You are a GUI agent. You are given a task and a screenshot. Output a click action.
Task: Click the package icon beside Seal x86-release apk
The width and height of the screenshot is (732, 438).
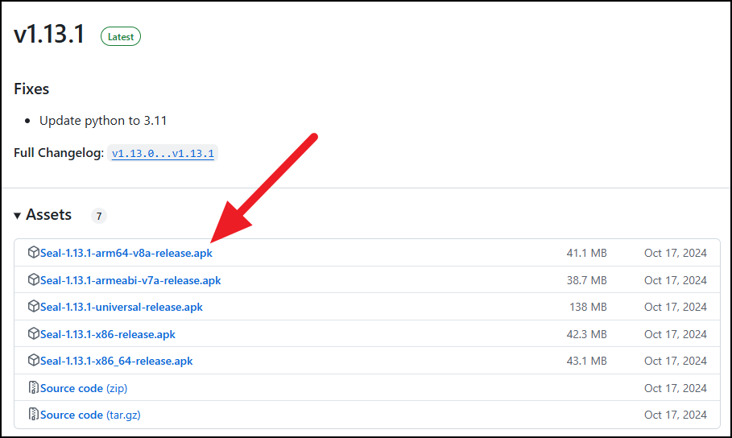coord(33,333)
